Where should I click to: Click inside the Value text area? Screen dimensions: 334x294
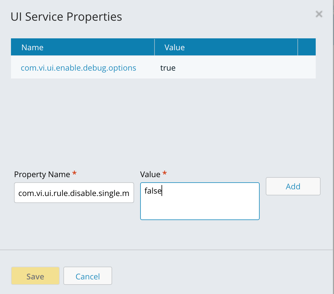pos(200,204)
